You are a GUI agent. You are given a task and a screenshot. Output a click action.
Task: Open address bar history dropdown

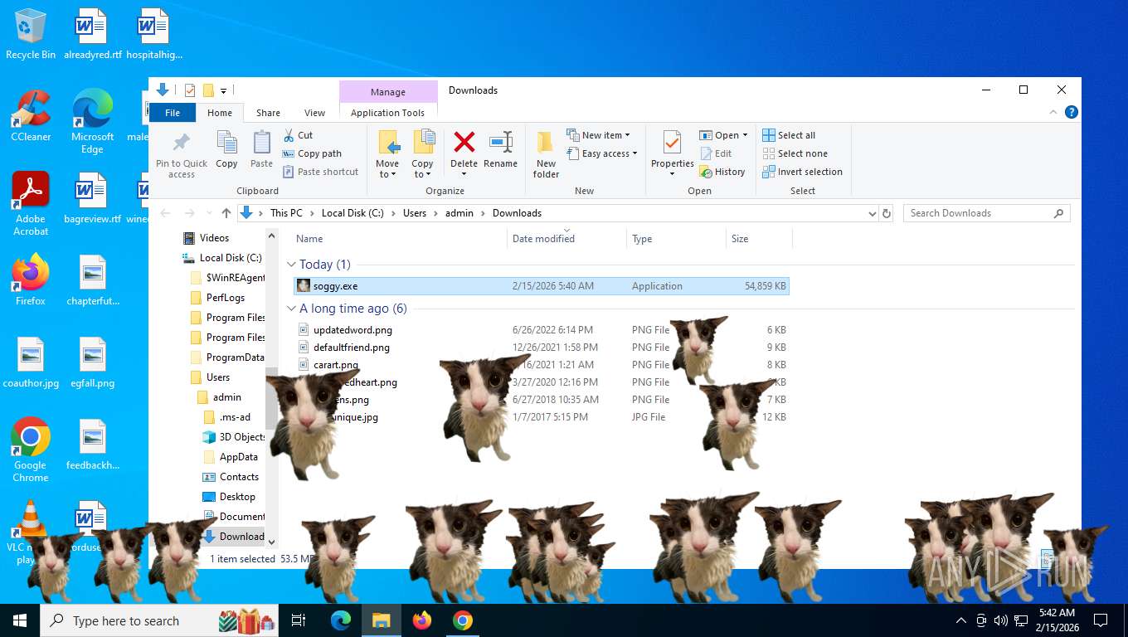tap(872, 213)
